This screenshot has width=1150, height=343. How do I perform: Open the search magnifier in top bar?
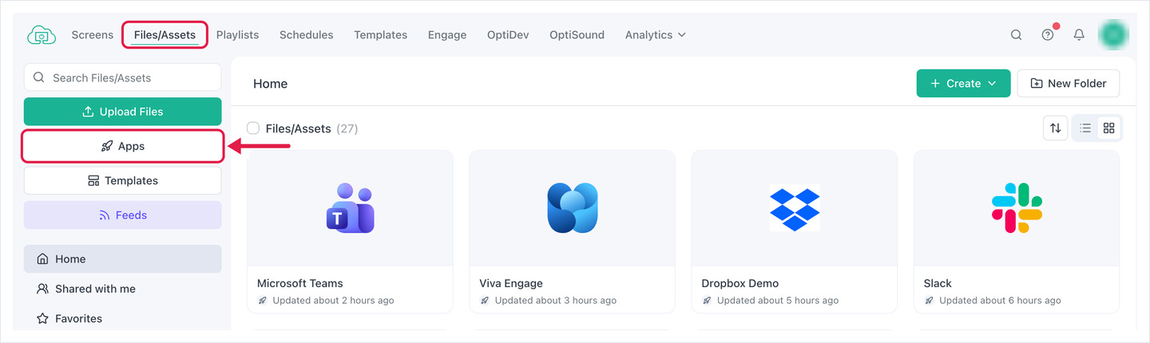(x=1016, y=35)
